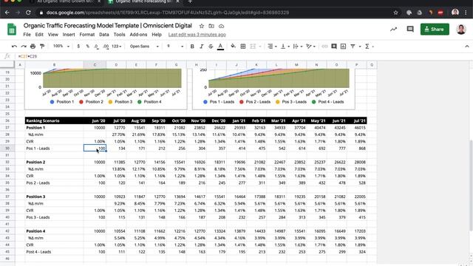Click the green Share button
The width and height of the screenshot is (473, 266).
click(x=435, y=30)
